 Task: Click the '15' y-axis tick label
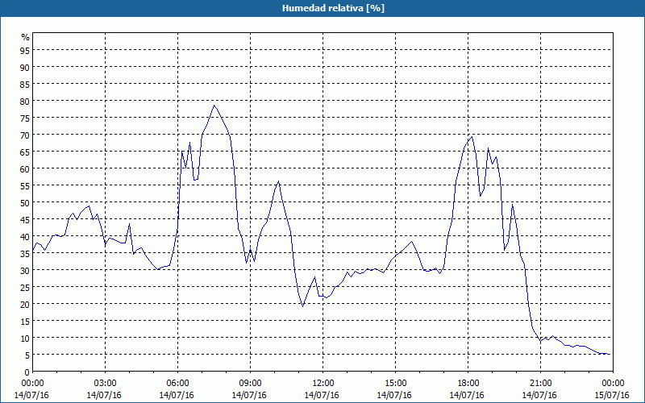[25, 321]
